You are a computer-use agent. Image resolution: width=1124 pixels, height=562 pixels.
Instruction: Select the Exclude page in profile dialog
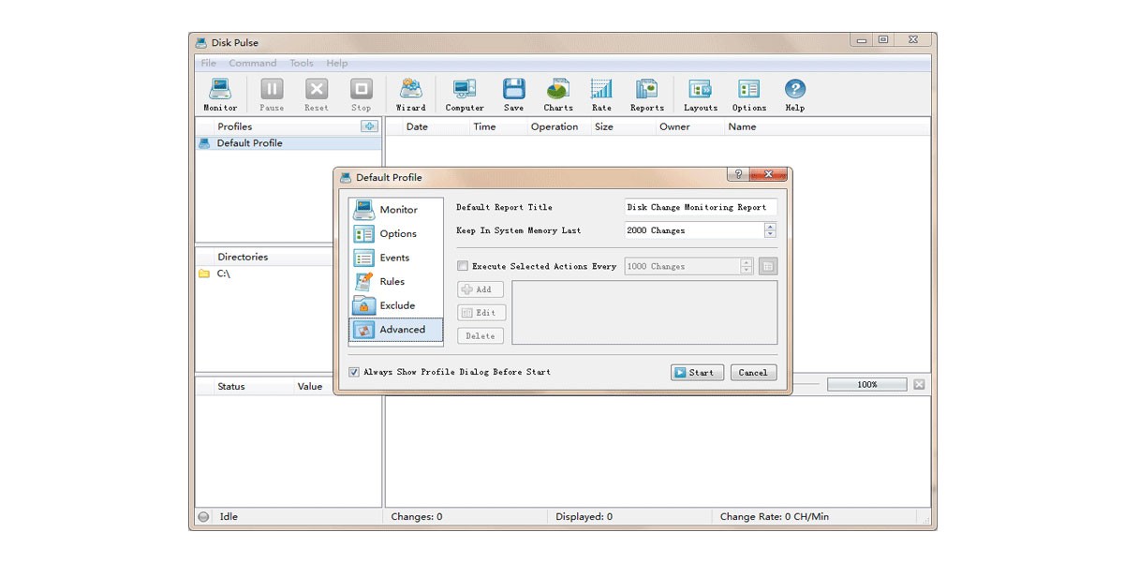pyautogui.click(x=396, y=305)
